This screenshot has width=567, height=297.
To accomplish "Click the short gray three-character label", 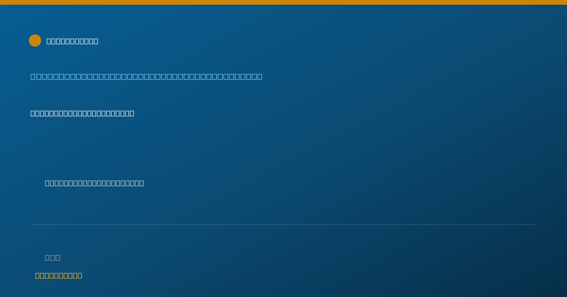I will [x=52, y=257].
